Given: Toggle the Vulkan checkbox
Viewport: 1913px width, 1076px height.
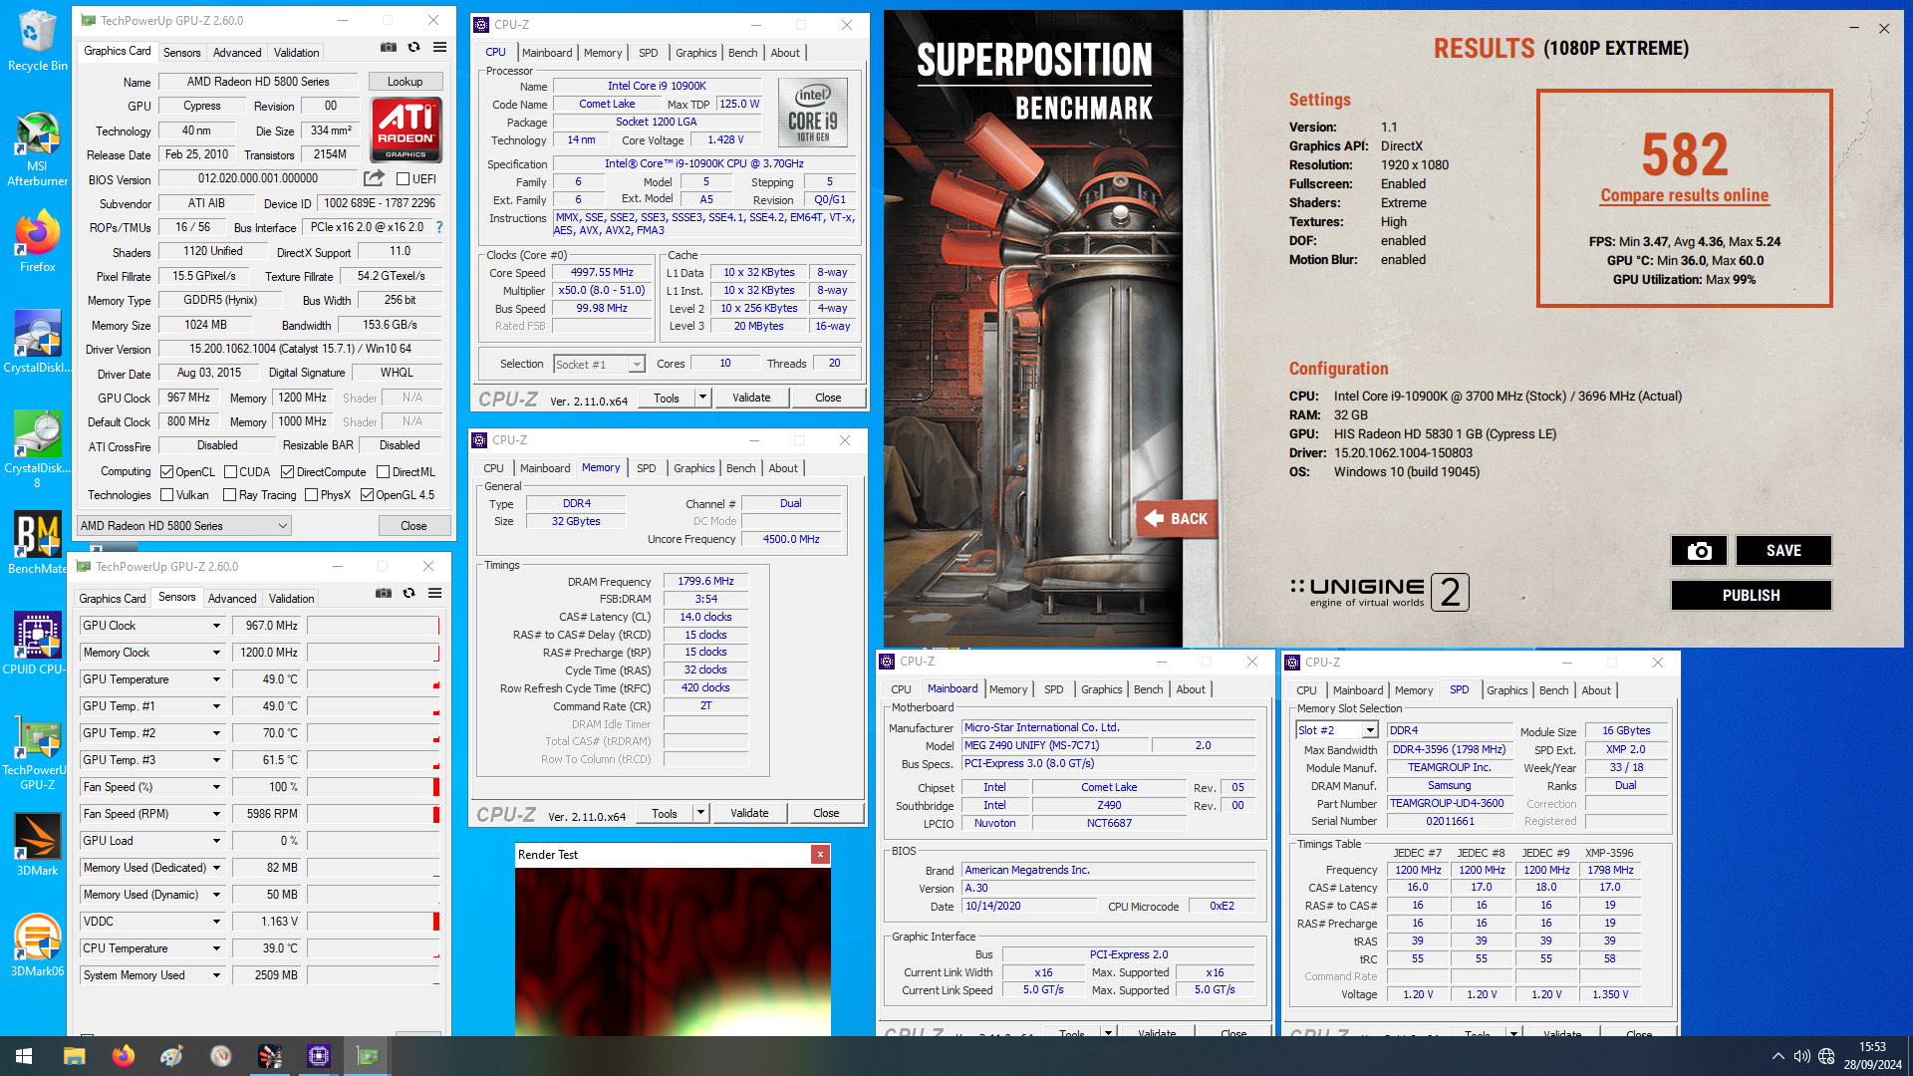Looking at the screenshot, I should 167,495.
